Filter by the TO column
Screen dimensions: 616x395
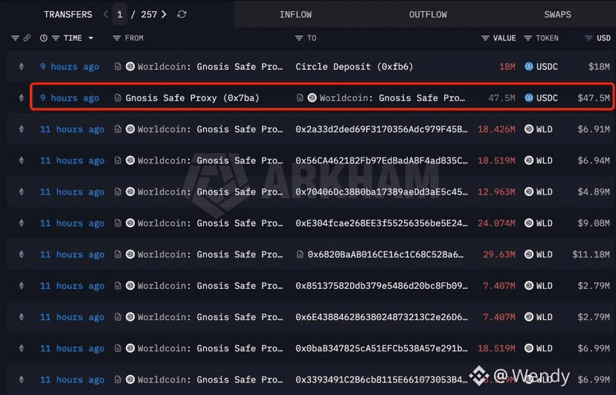tap(299, 38)
